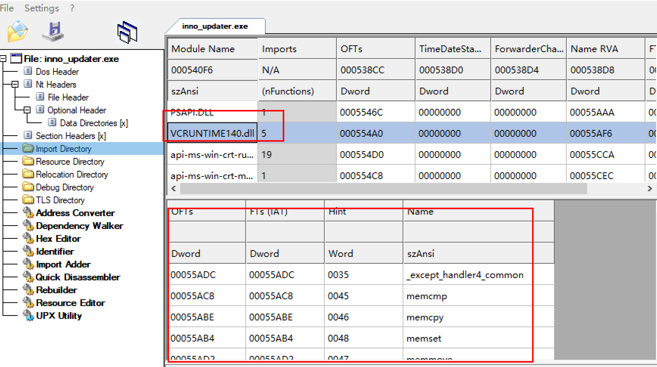Click the cascading windows toolbar icon

(127, 32)
